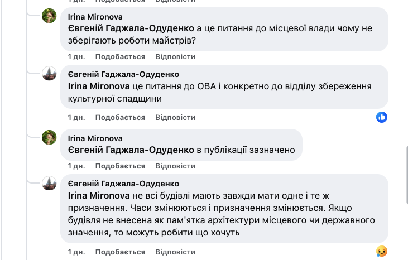408x260 pixels.
Task: Open the sad emoji reaction icon
Action: click(x=382, y=251)
